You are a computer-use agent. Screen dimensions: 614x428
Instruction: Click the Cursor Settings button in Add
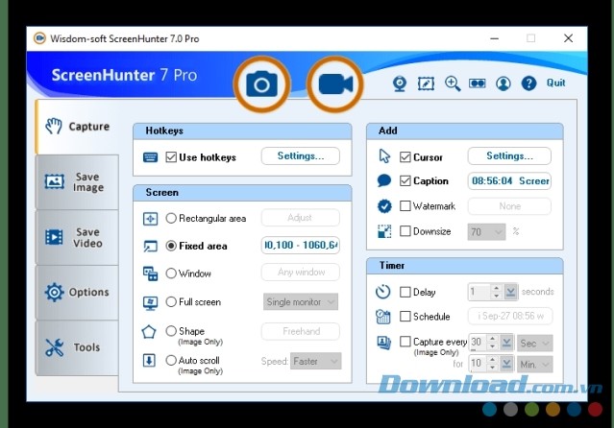[x=509, y=156]
